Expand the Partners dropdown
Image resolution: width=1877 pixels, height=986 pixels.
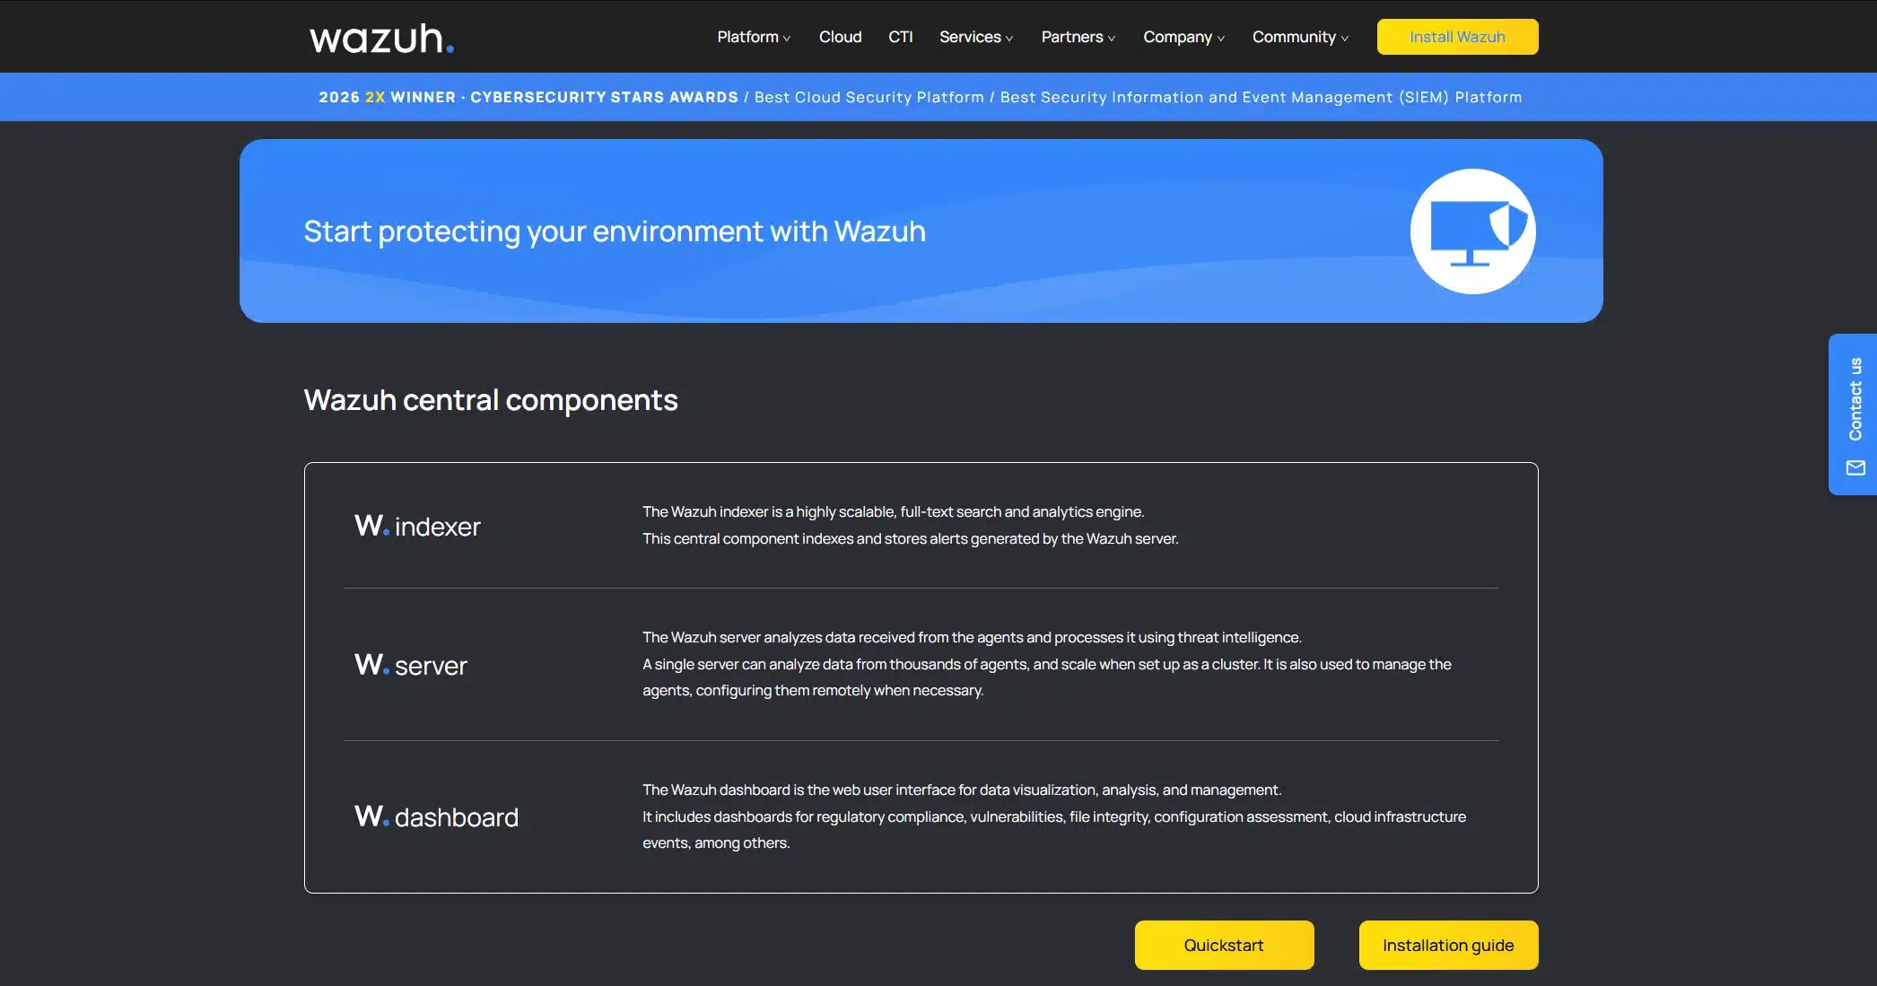point(1078,37)
